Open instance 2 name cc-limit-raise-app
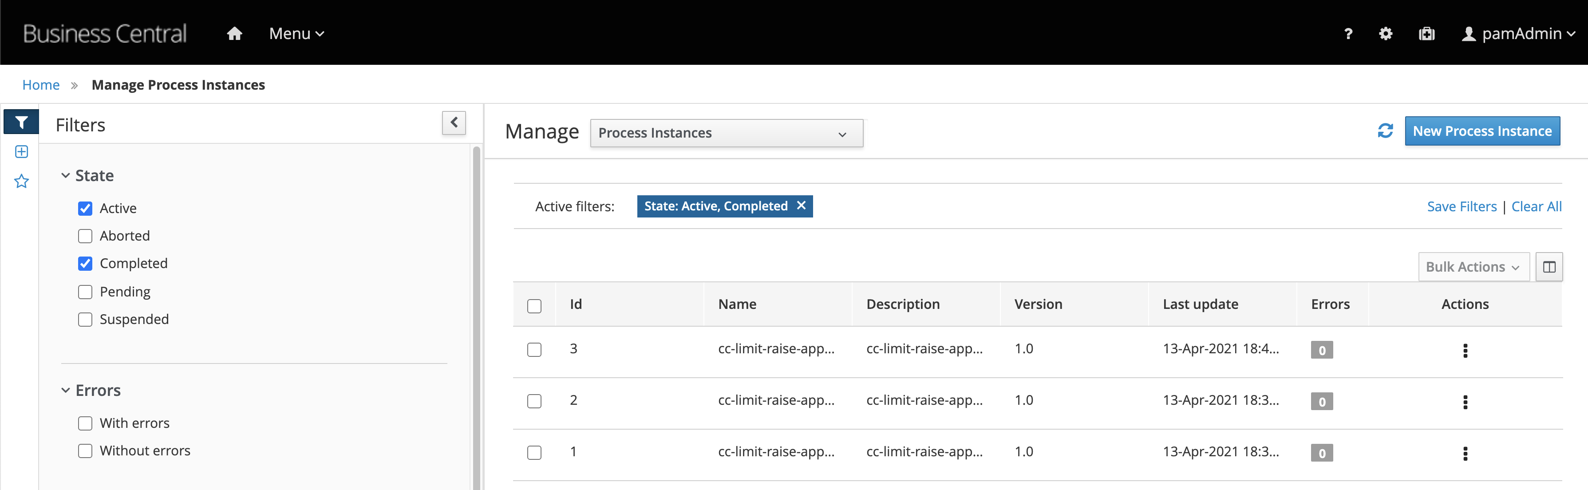This screenshot has height=490, width=1588. point(776,401)
